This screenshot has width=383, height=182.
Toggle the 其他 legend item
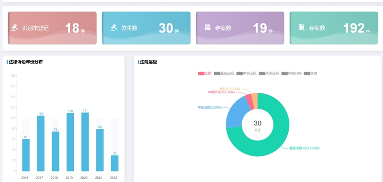tap(310, 73)
